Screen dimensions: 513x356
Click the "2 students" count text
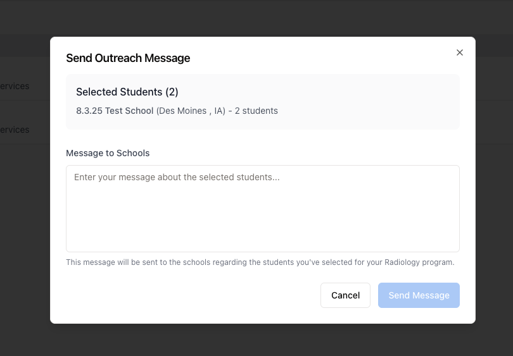click(256, 111)
